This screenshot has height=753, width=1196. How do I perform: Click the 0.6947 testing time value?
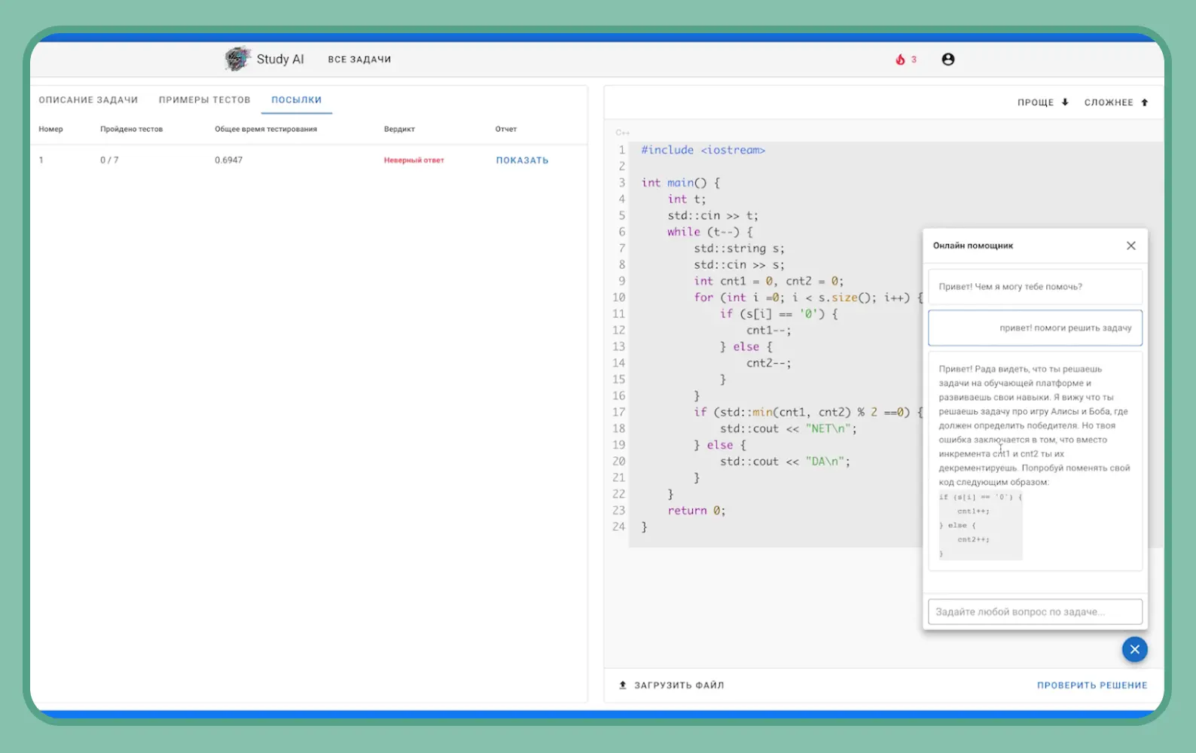point(228,160)
